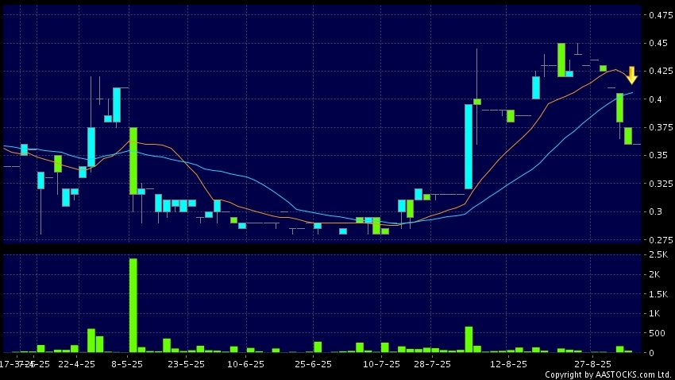The image size is (675, 380).
Task: Click the 25-6-25 date label
Action: point(314,364)
